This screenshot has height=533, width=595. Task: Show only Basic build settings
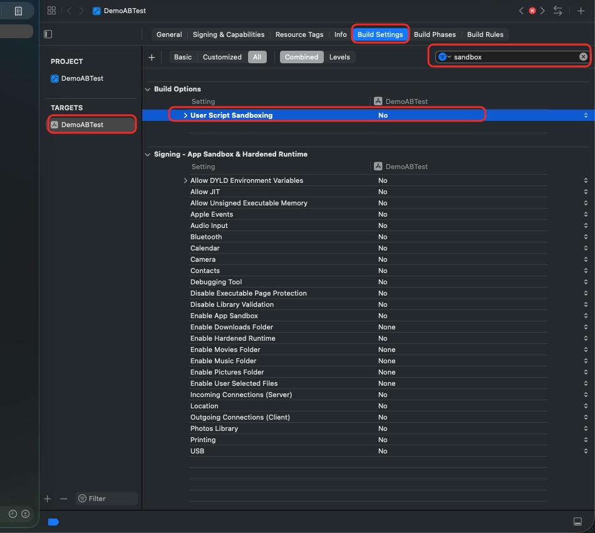(183, 57)
